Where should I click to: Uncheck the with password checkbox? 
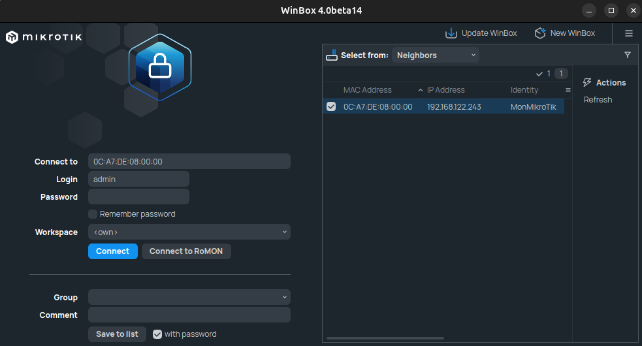point(157,334)
